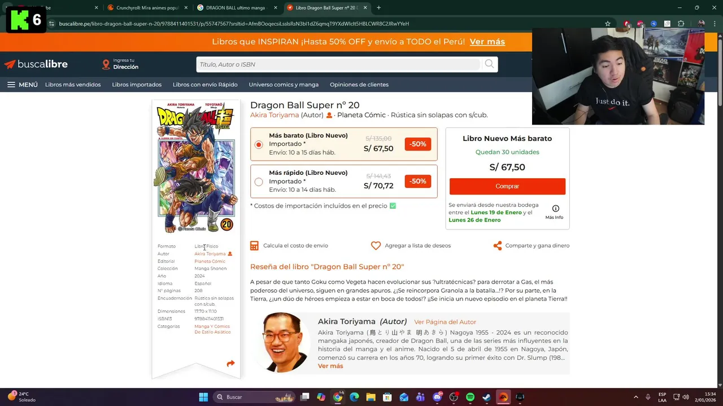This screenshot has height=406, width=723.
Task: Click the location pin Dirección icon
Action: pos(106,64)
